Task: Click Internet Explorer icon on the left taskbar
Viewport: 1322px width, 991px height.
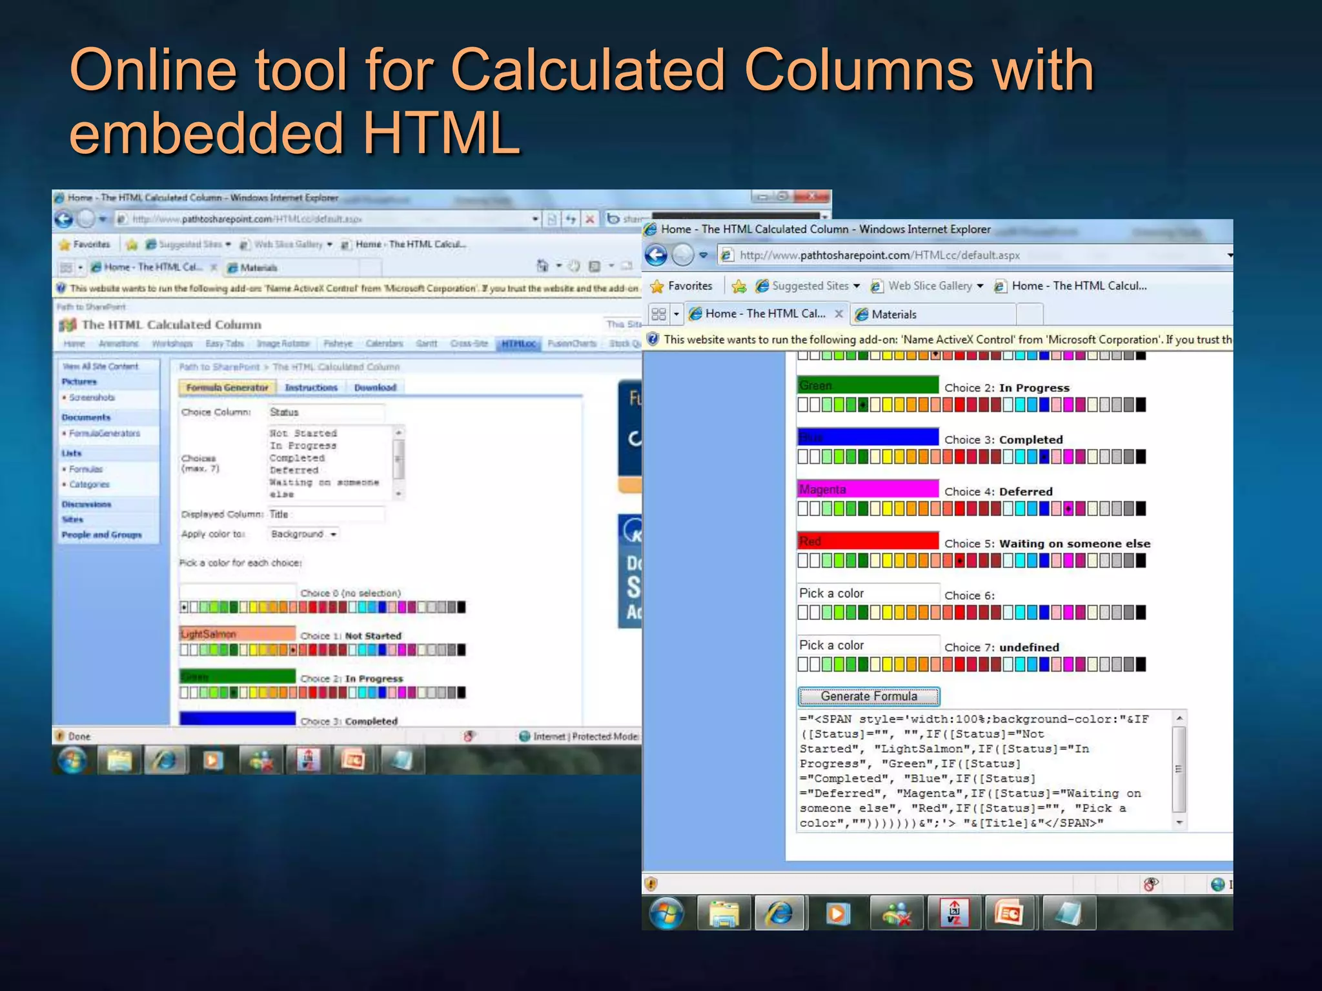Action: tap(164, 761)
